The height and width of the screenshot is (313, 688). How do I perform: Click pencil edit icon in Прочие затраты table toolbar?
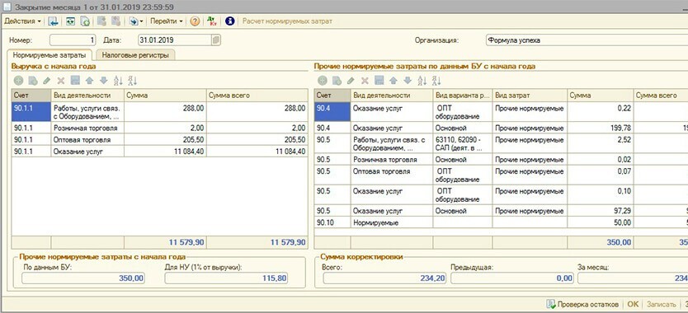(350, 81)
